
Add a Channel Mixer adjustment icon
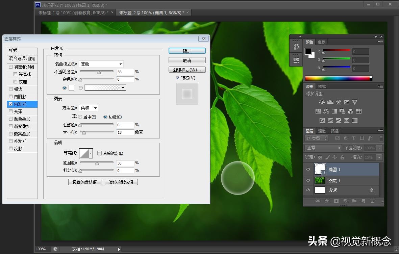coord(351,111)
